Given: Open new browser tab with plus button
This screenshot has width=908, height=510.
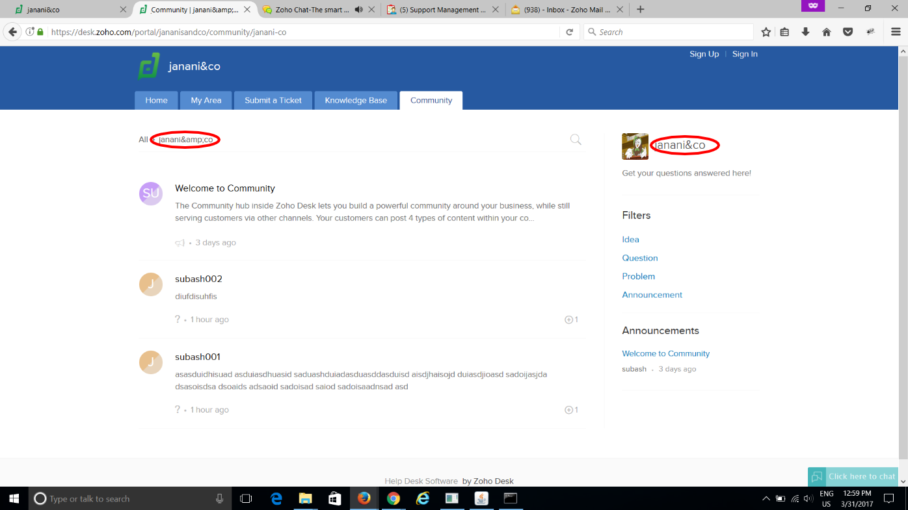Looking at the screenshot, I should [x=641, y=9].
